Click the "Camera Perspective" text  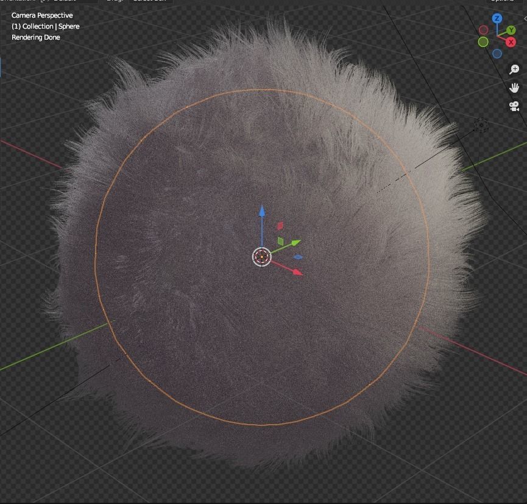click(42, 15)
